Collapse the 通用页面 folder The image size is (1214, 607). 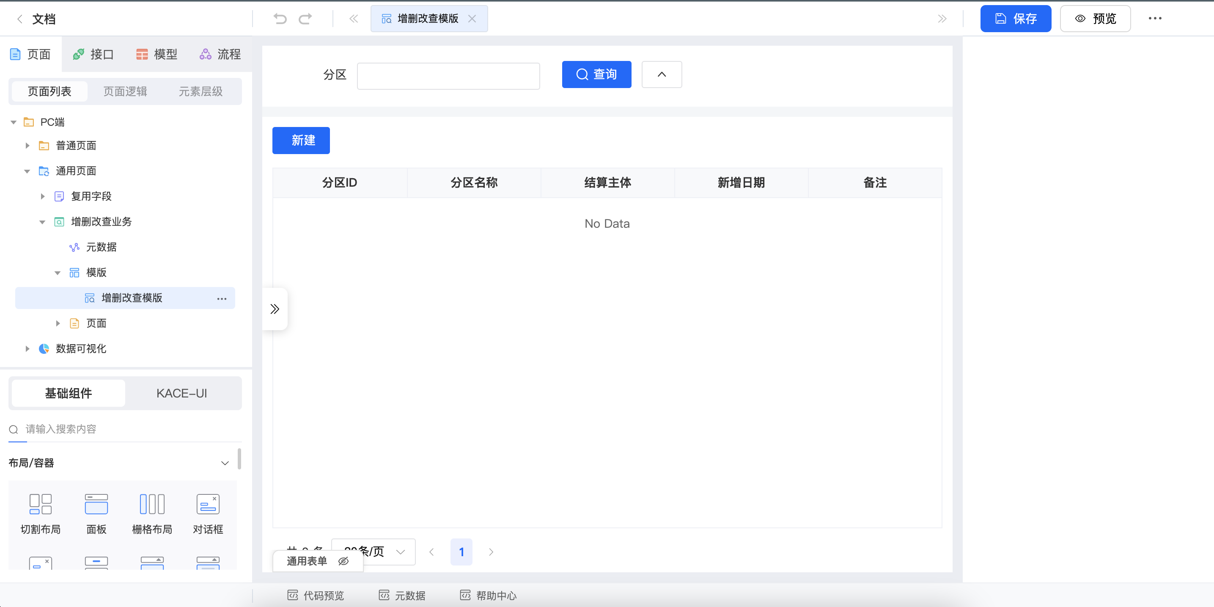point(27,171)
